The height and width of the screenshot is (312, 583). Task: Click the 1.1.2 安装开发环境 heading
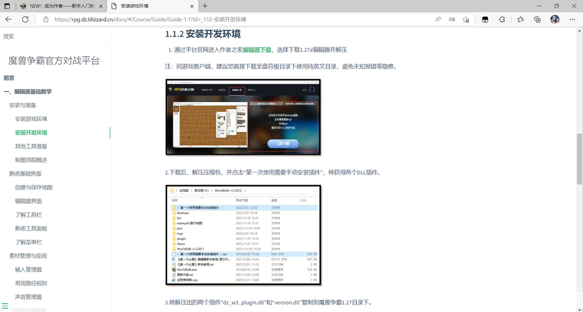pyautogui.click(x=202, y=34)
